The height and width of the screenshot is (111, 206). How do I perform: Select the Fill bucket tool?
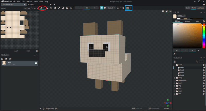51,8
